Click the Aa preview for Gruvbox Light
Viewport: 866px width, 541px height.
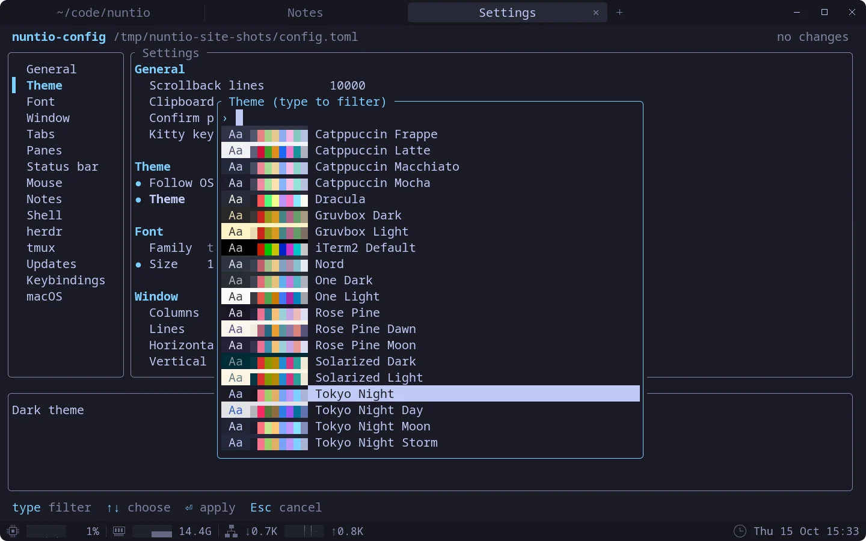pyautogui.click(x=236, y=231)
